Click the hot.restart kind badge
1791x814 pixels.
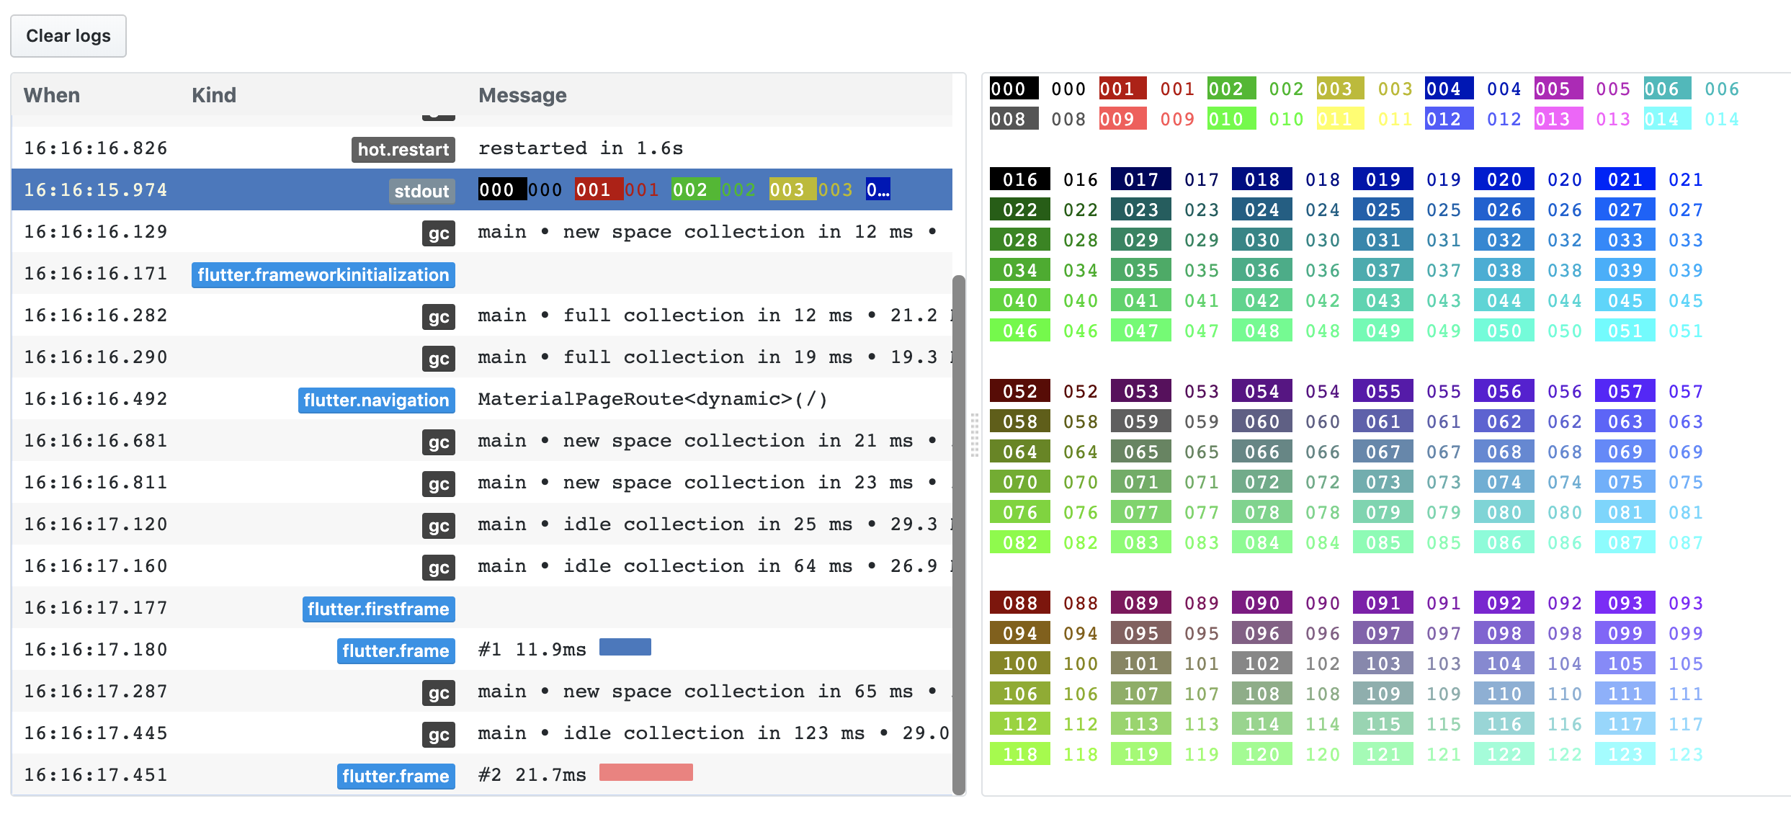(402, 149)
